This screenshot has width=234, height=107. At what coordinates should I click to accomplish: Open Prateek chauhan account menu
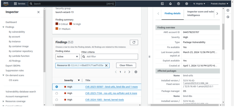click(x=219, y=4)
